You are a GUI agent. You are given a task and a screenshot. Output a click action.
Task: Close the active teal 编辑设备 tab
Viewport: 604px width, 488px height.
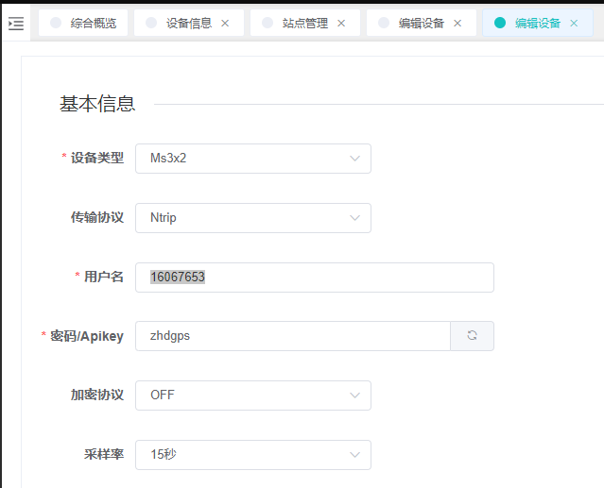[x=574, y=24]
